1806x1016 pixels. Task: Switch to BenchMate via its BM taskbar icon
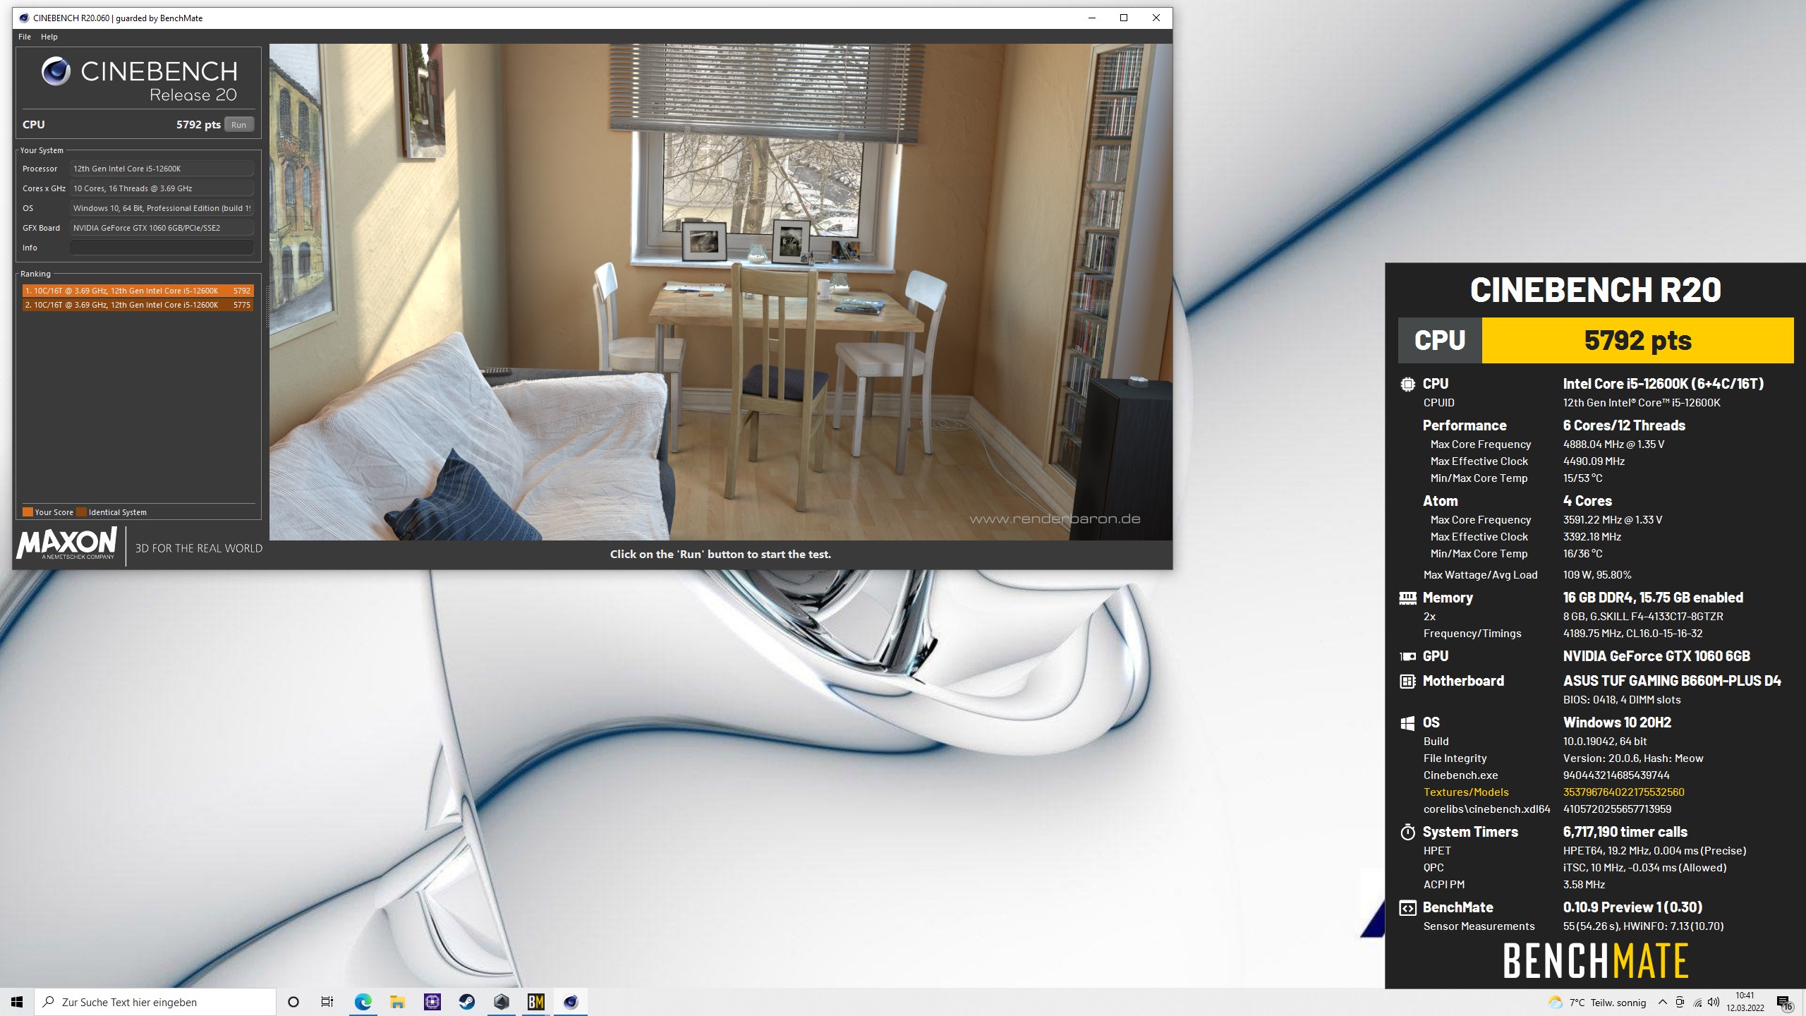pos(535,1002)
